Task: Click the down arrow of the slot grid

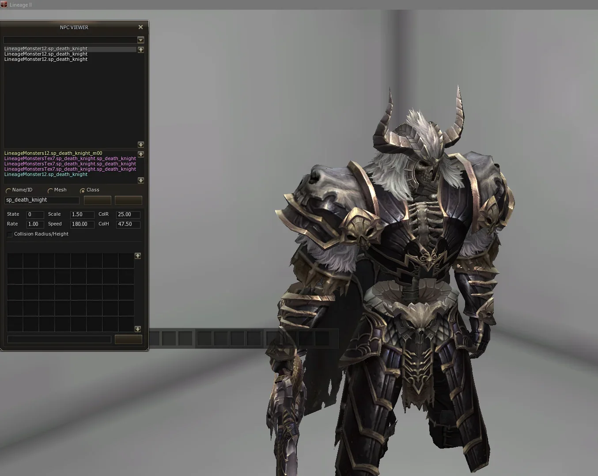Action: 138,329
